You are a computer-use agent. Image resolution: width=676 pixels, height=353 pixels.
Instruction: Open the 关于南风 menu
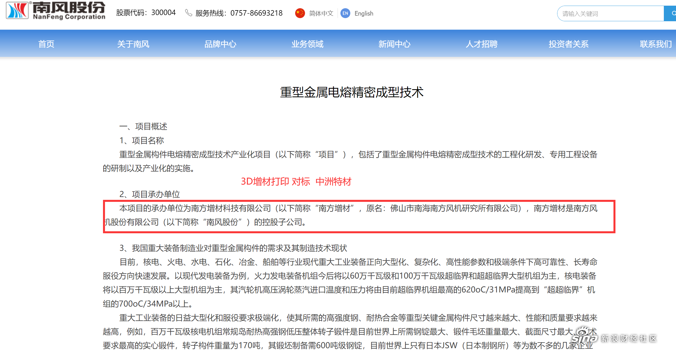(133, 44)
